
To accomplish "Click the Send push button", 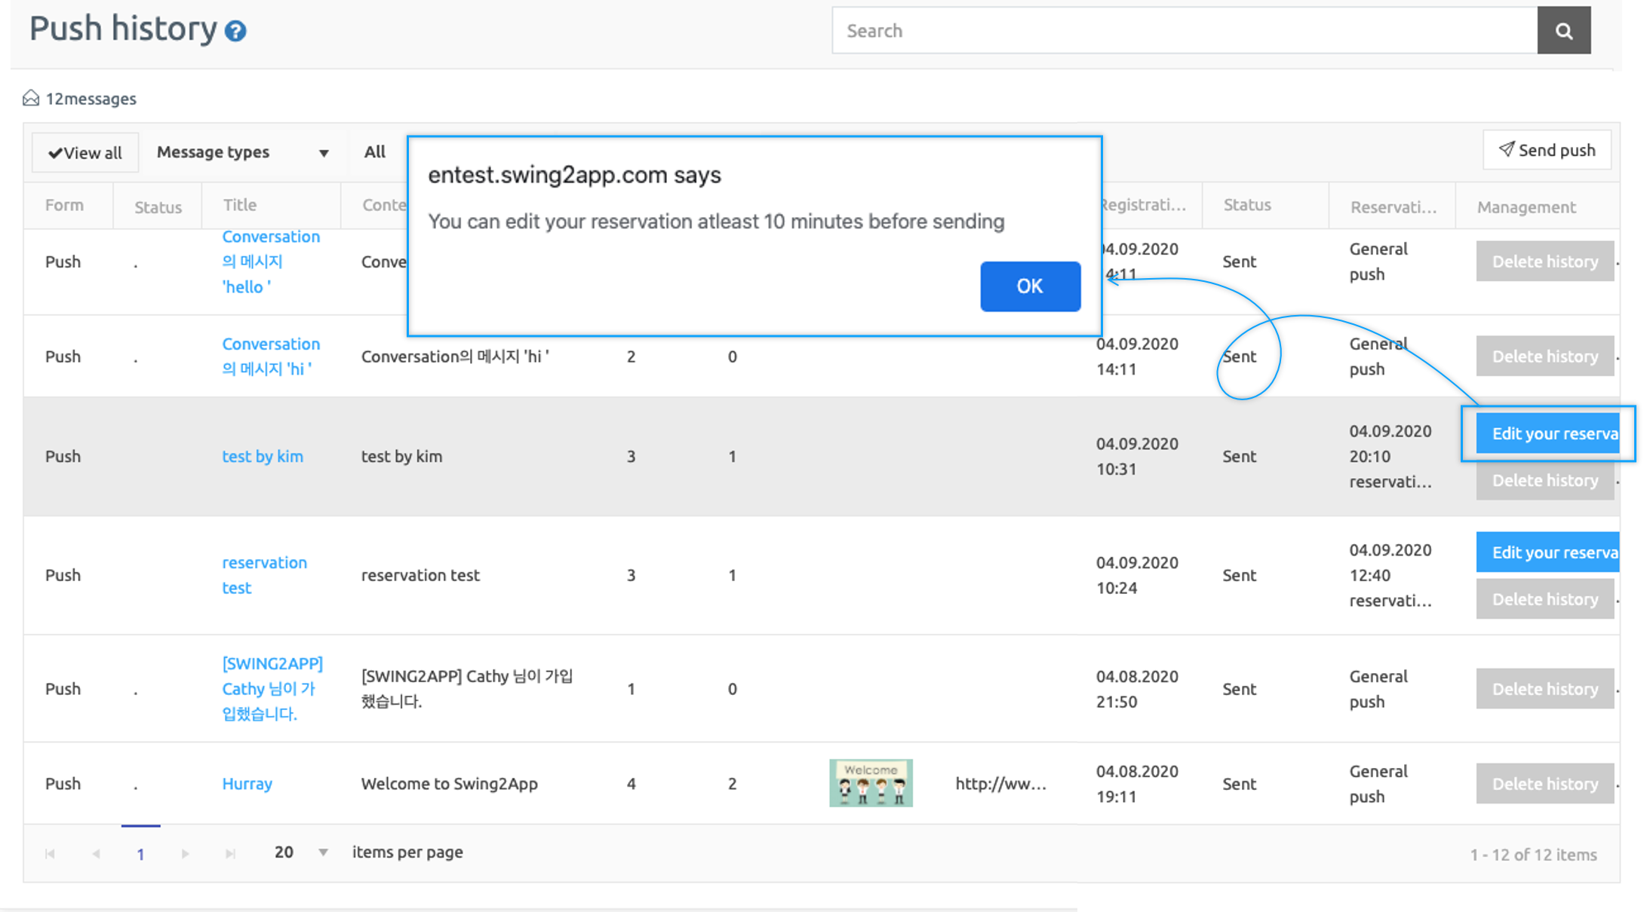I will (x=1547, y=150).
